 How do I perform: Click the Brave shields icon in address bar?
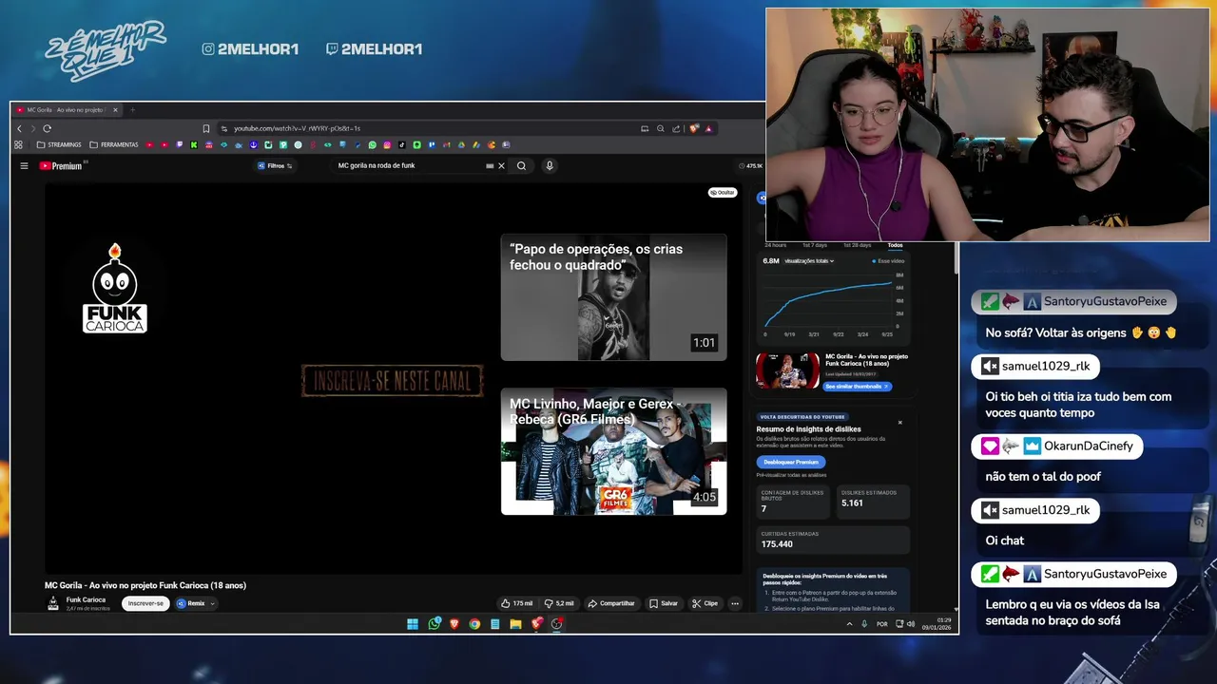(694, 128)
